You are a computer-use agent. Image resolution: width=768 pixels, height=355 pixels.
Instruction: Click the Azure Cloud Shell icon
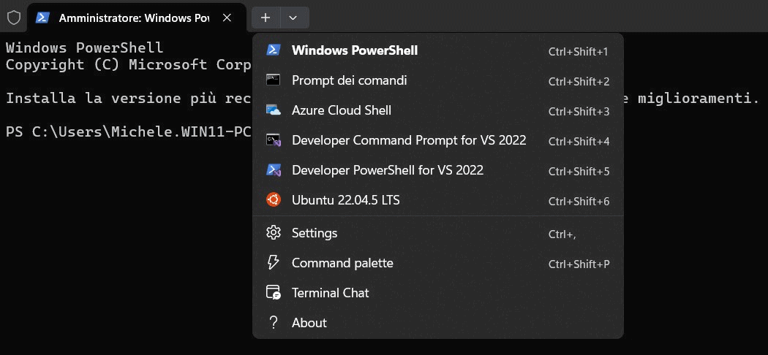pyautogui.click(x=274, y=110)
